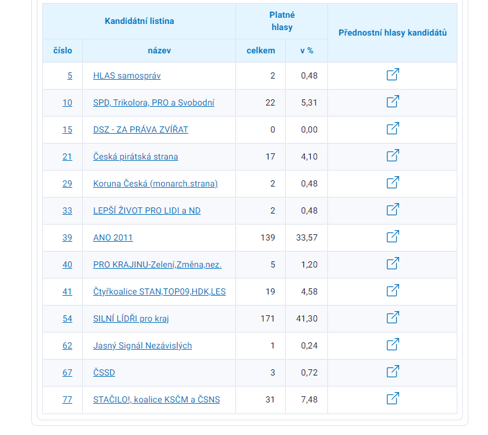Open preferential votes icon for DSZ row
This screenshot has width=488, height=435.
[x=392, y=129]
